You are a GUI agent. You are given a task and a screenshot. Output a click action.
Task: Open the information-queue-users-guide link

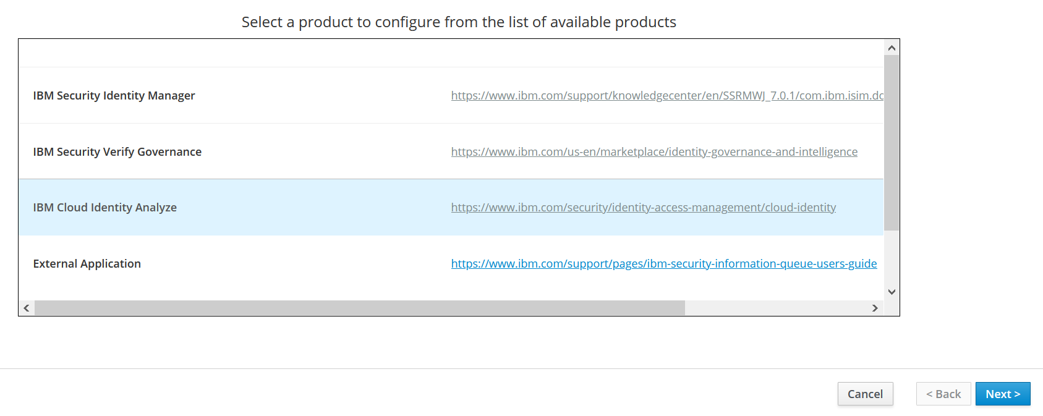click(663, 264)
